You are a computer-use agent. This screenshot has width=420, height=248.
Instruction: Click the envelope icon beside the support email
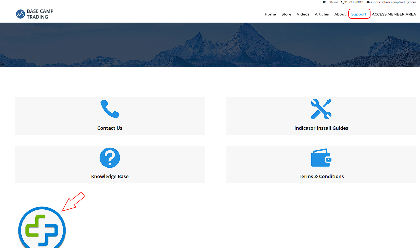368,2
